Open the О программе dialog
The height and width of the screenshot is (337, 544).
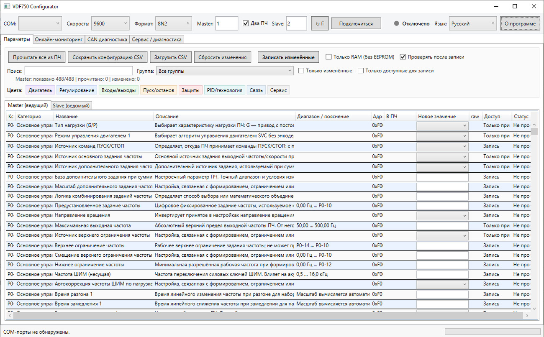coord(520,23)
